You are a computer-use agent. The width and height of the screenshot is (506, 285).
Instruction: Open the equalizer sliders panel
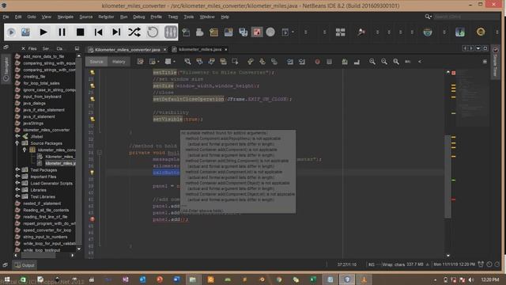171,32
